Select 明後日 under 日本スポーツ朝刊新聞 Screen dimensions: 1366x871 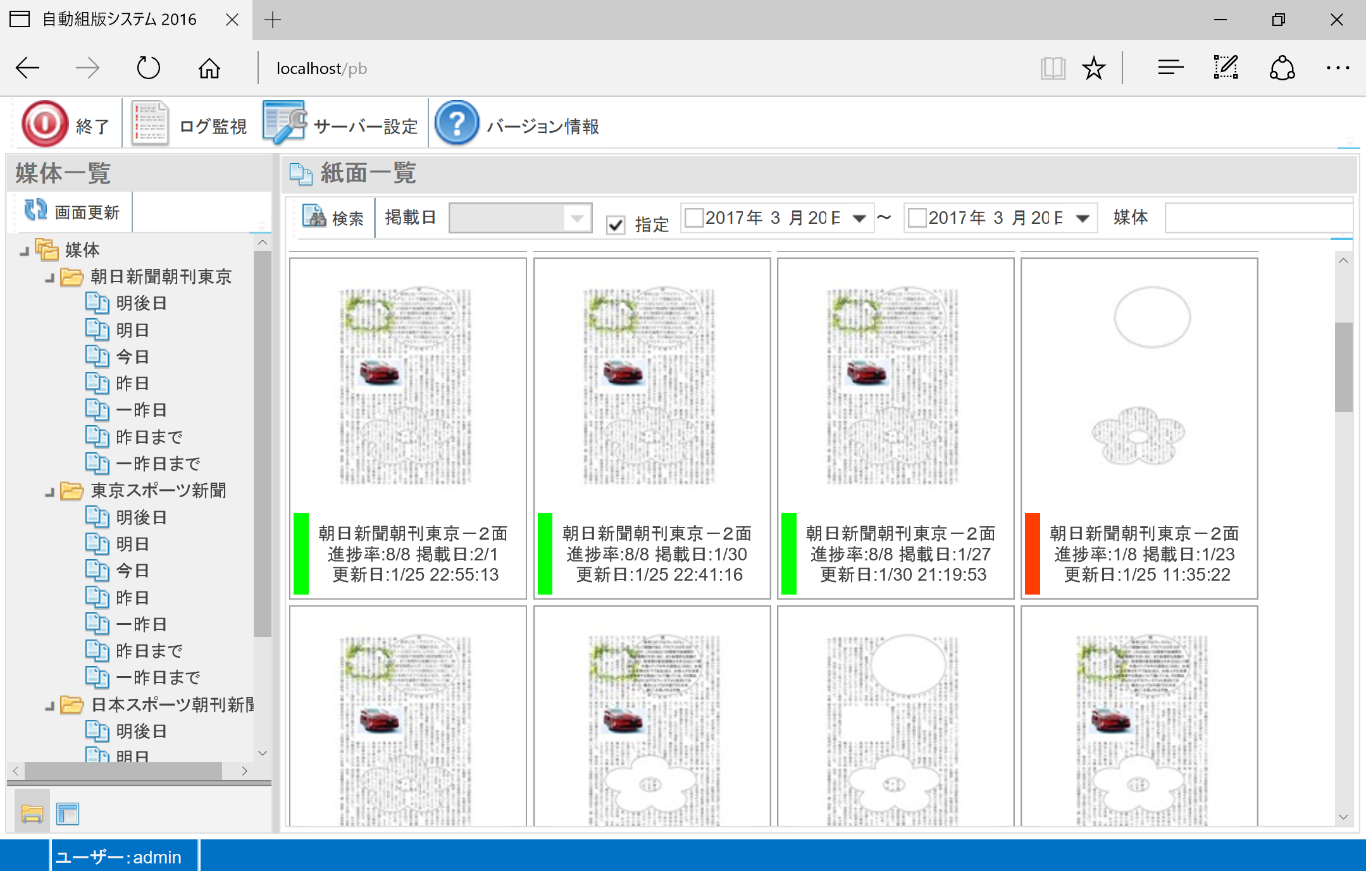142,731
